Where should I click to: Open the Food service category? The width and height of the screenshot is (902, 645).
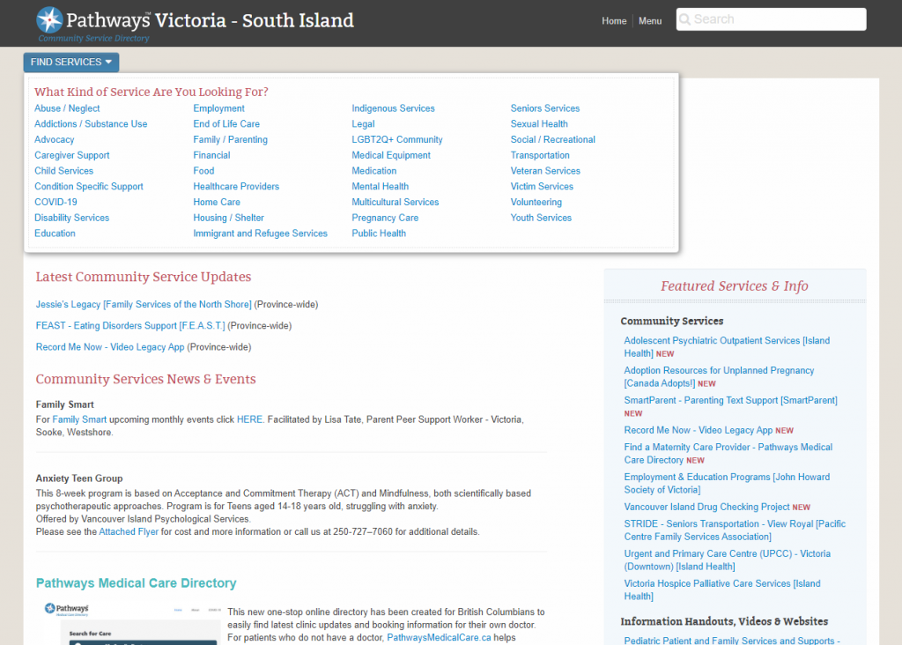[203, 170]
